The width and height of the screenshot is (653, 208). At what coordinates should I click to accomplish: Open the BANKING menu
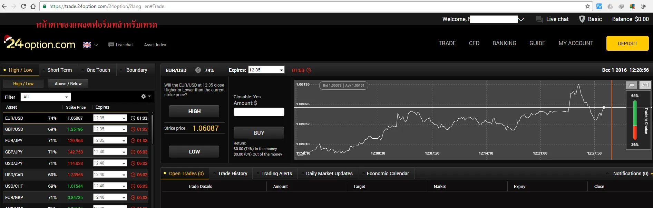[x=504, y=43]
